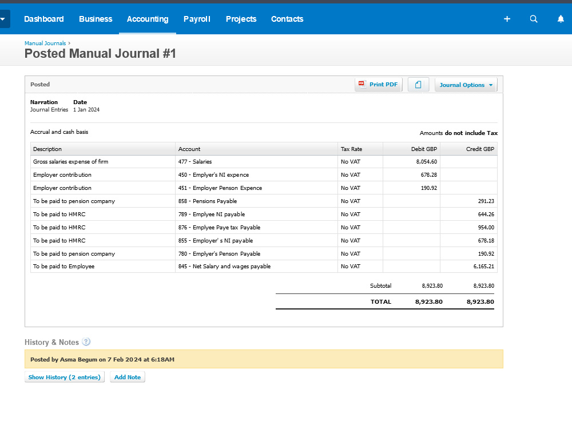
Task: Select the Business navigation item
Action: coord(96,19)
